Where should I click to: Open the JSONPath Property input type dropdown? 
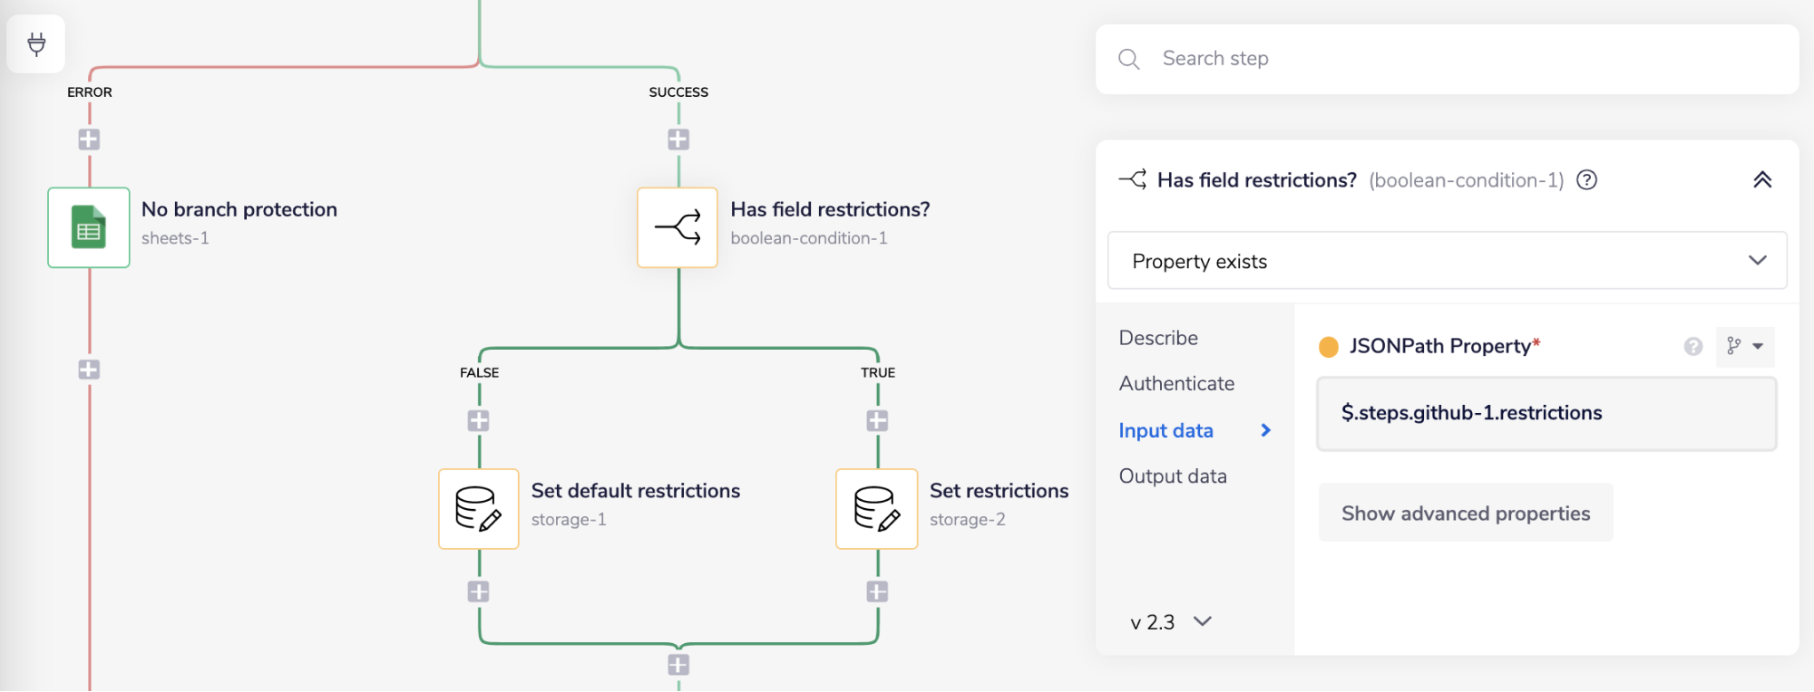click(1744, 346)
